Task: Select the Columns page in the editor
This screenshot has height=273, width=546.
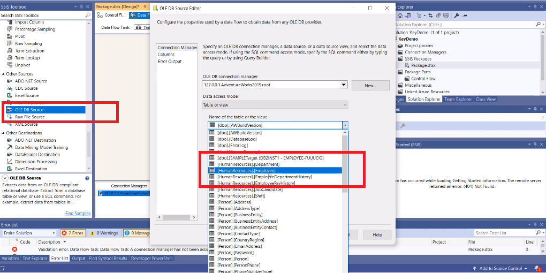Action: click(x=166, y=55)
